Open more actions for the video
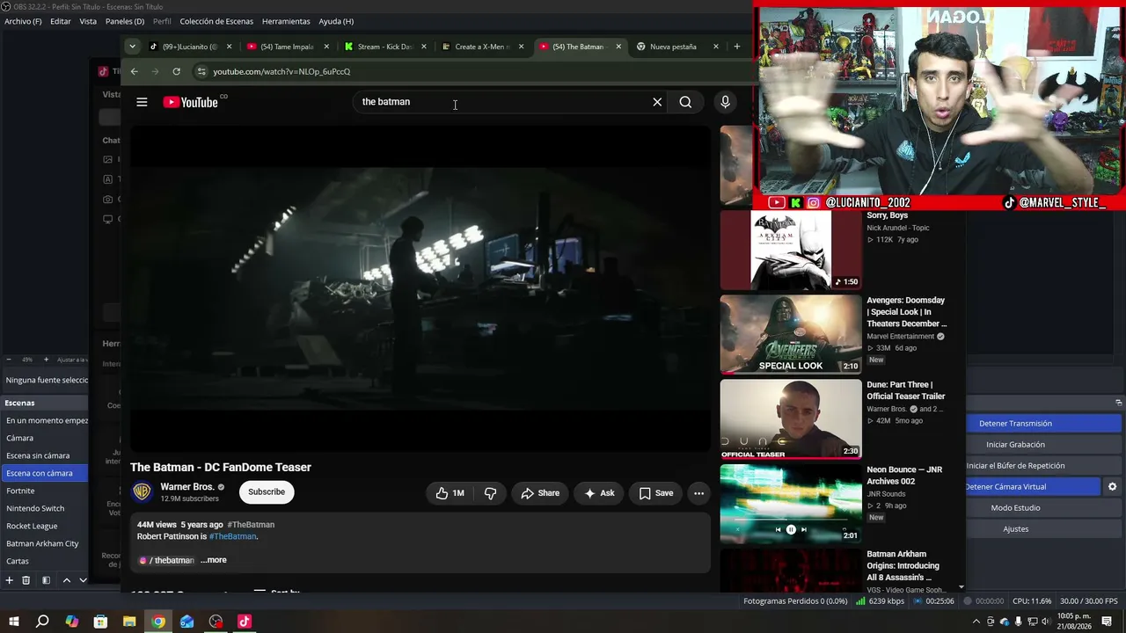Screen dimensions: 1126x633 (x=698, y=493)
